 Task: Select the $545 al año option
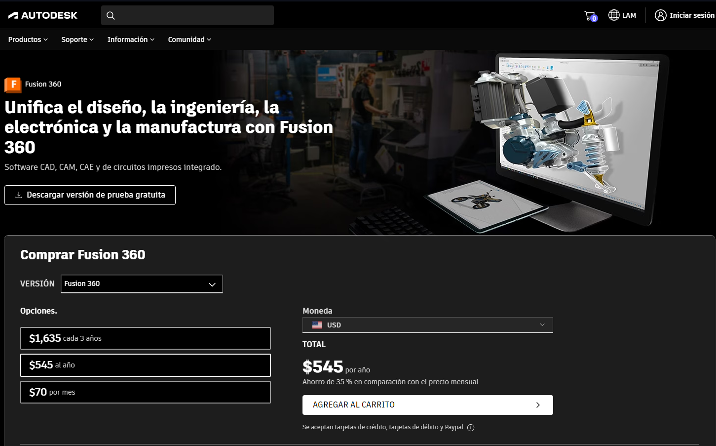pyautogui.click(x=146, y=365)
